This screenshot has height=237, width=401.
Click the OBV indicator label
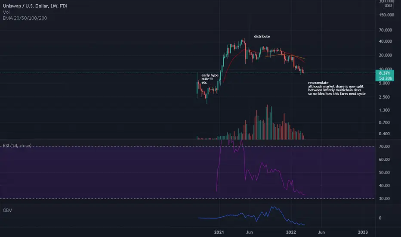(x=7, y=210)
